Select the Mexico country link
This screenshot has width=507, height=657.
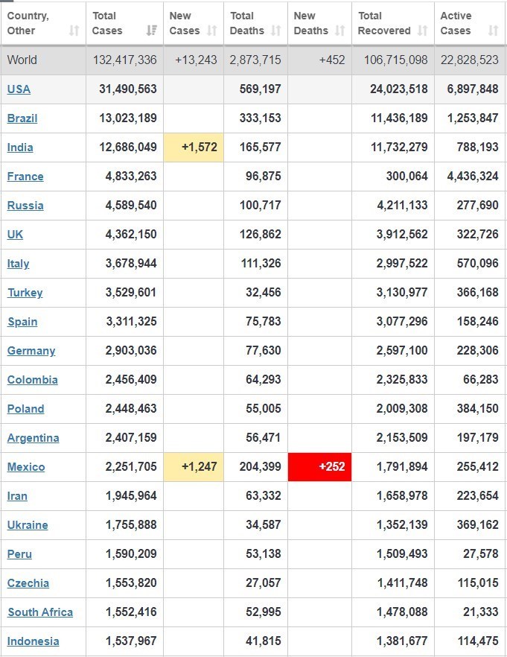point(26,467)
